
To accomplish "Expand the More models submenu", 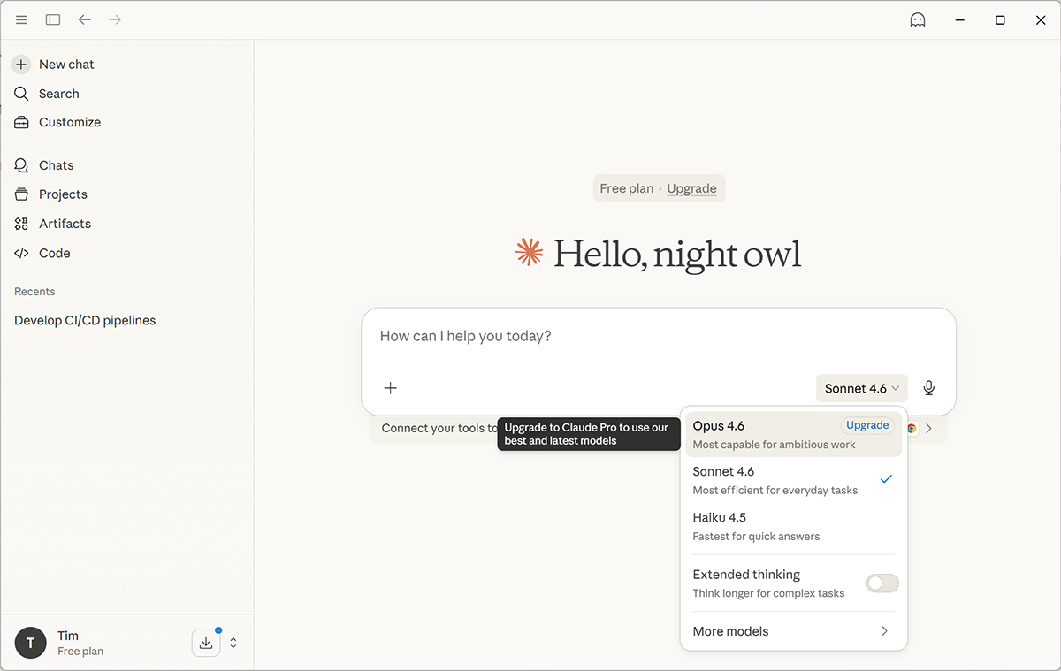I will point(793,631).
